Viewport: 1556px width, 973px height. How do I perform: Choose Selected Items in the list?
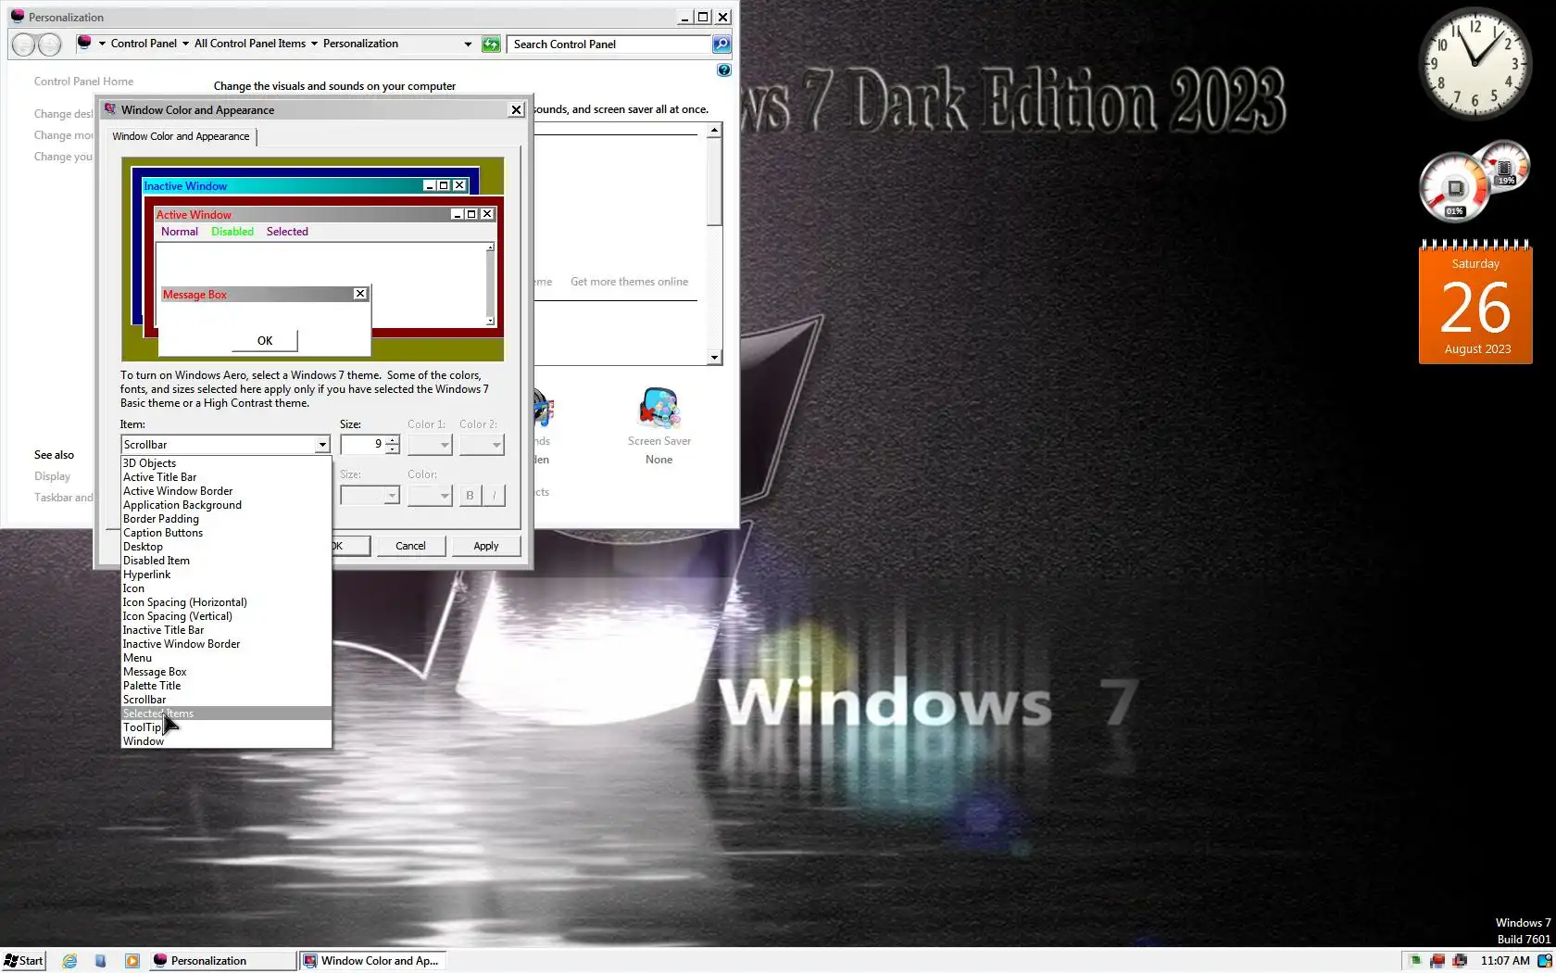click(226, 714)
